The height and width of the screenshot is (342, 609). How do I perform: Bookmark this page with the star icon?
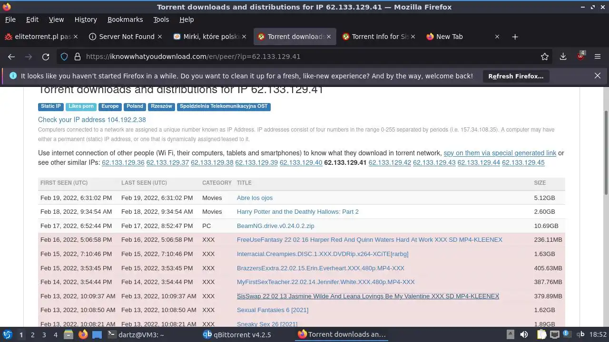point(545,57)
